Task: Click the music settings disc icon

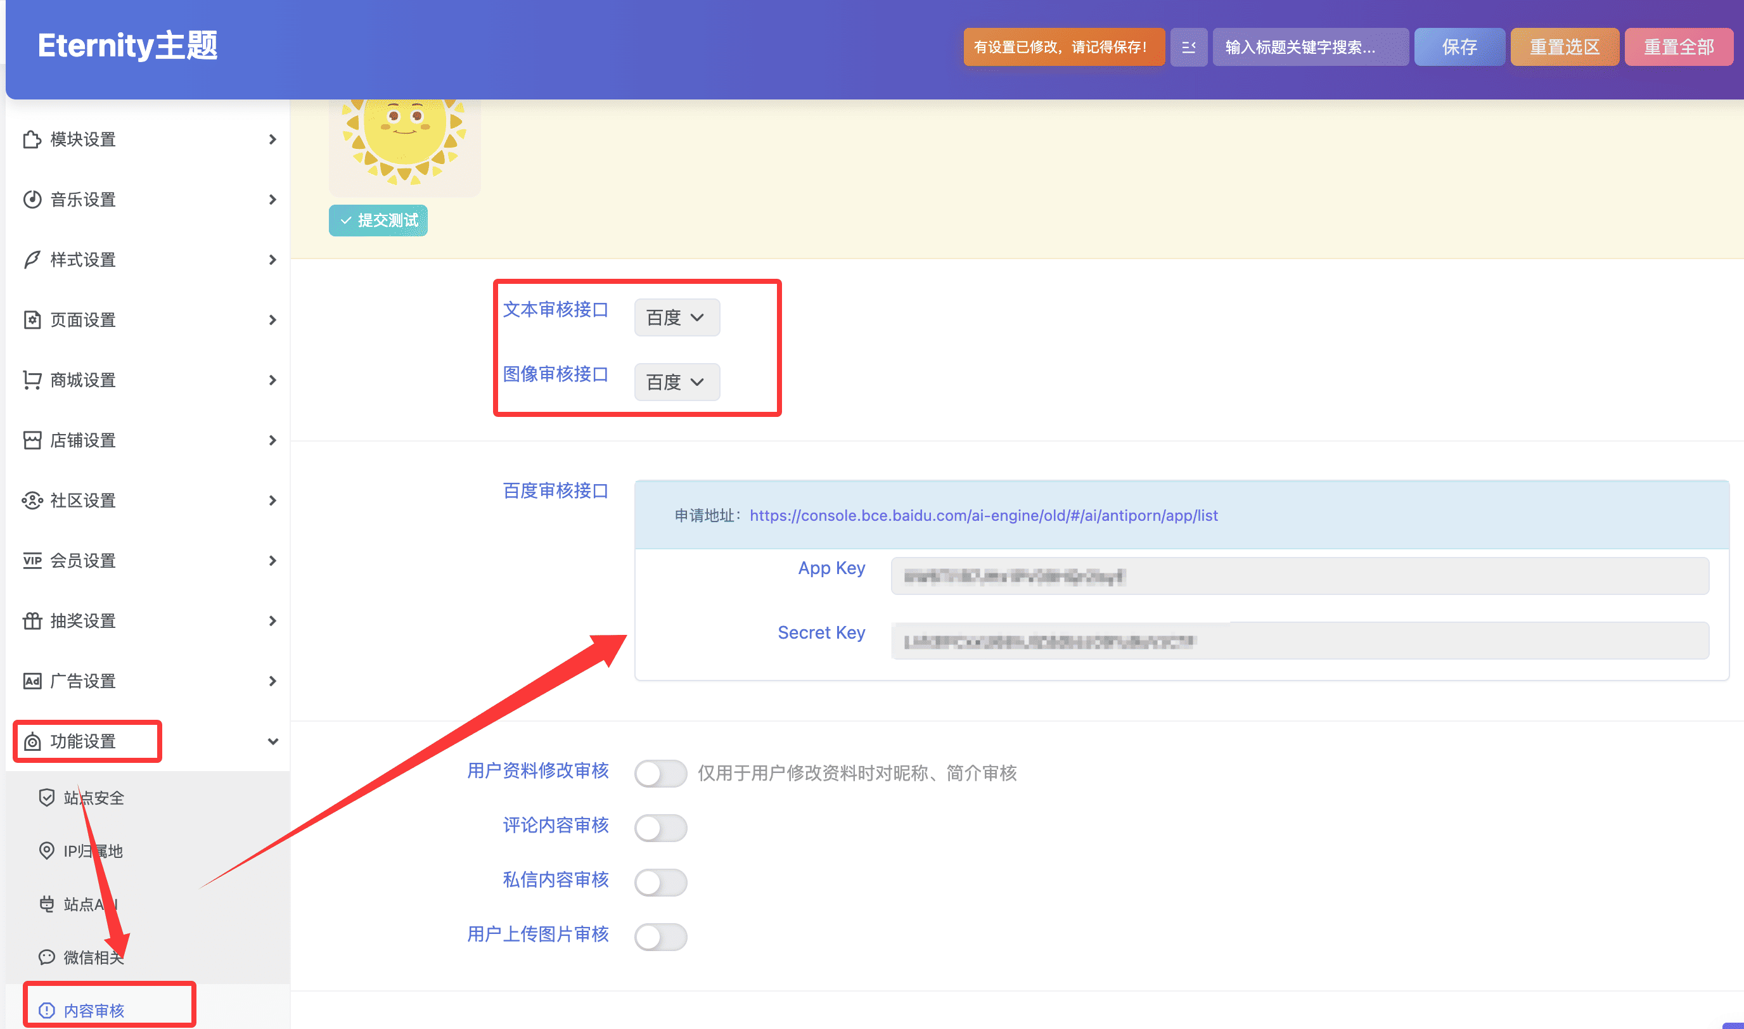Action: pos(32,200)
